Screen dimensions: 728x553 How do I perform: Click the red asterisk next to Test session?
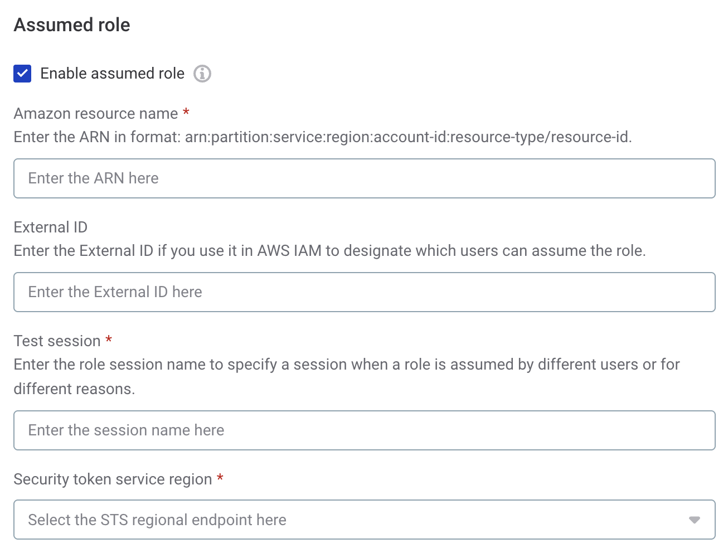[110, 340]
